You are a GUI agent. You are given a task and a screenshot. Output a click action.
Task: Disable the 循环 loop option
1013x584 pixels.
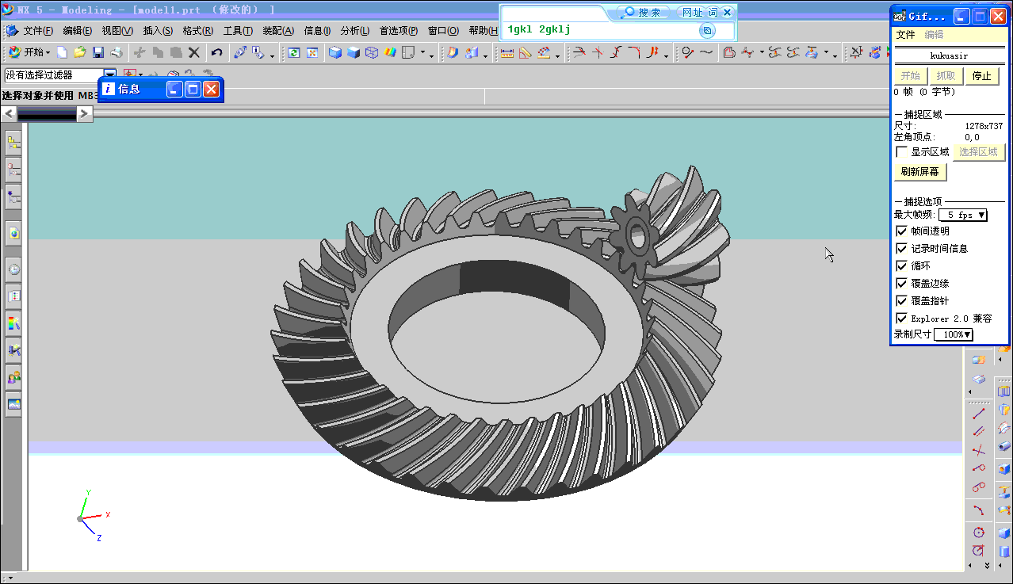coord(901,266)
